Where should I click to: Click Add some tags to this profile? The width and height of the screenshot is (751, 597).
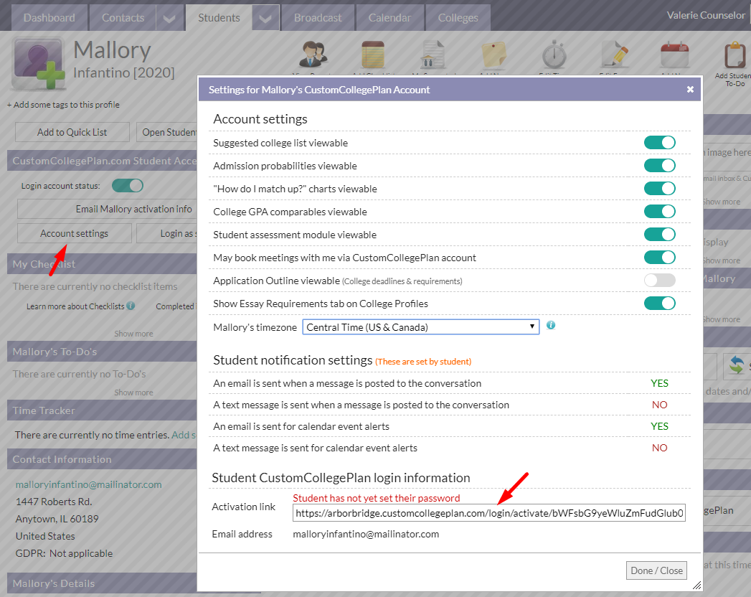[x=63, y=105]
